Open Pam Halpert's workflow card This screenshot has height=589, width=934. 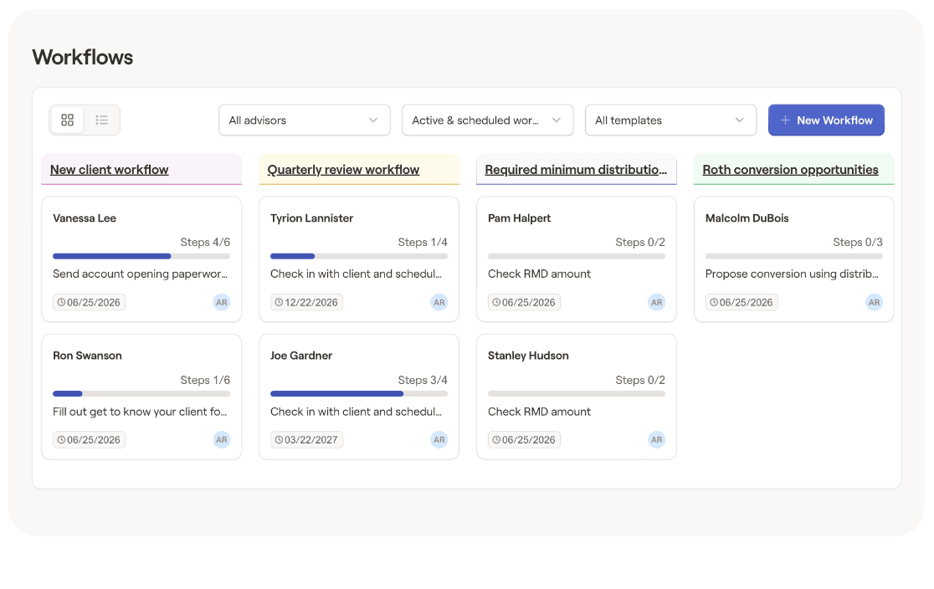point(577,259)
